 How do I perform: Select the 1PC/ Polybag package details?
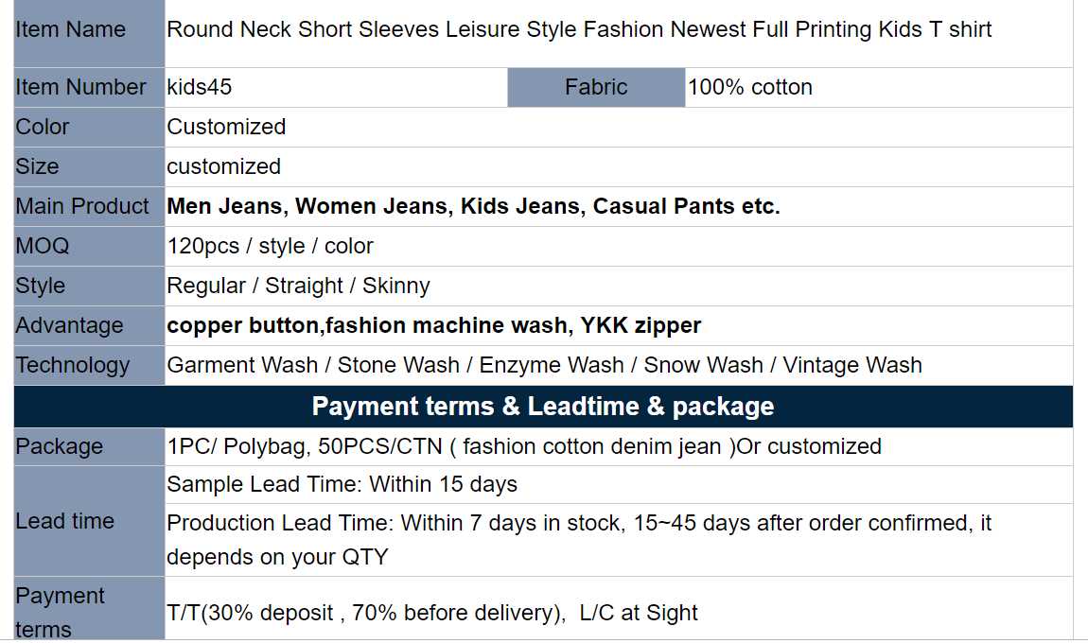pos(524,446)
